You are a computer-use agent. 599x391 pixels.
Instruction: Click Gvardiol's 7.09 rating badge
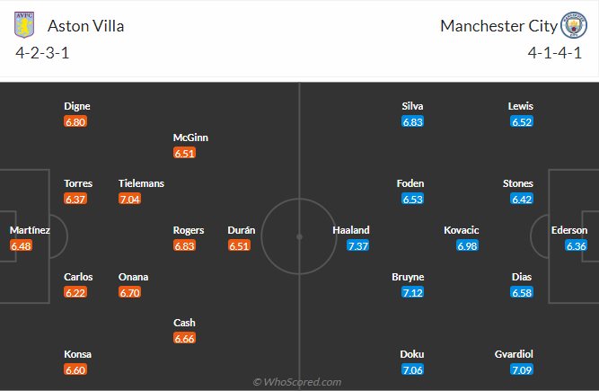(x=521, y=369)
